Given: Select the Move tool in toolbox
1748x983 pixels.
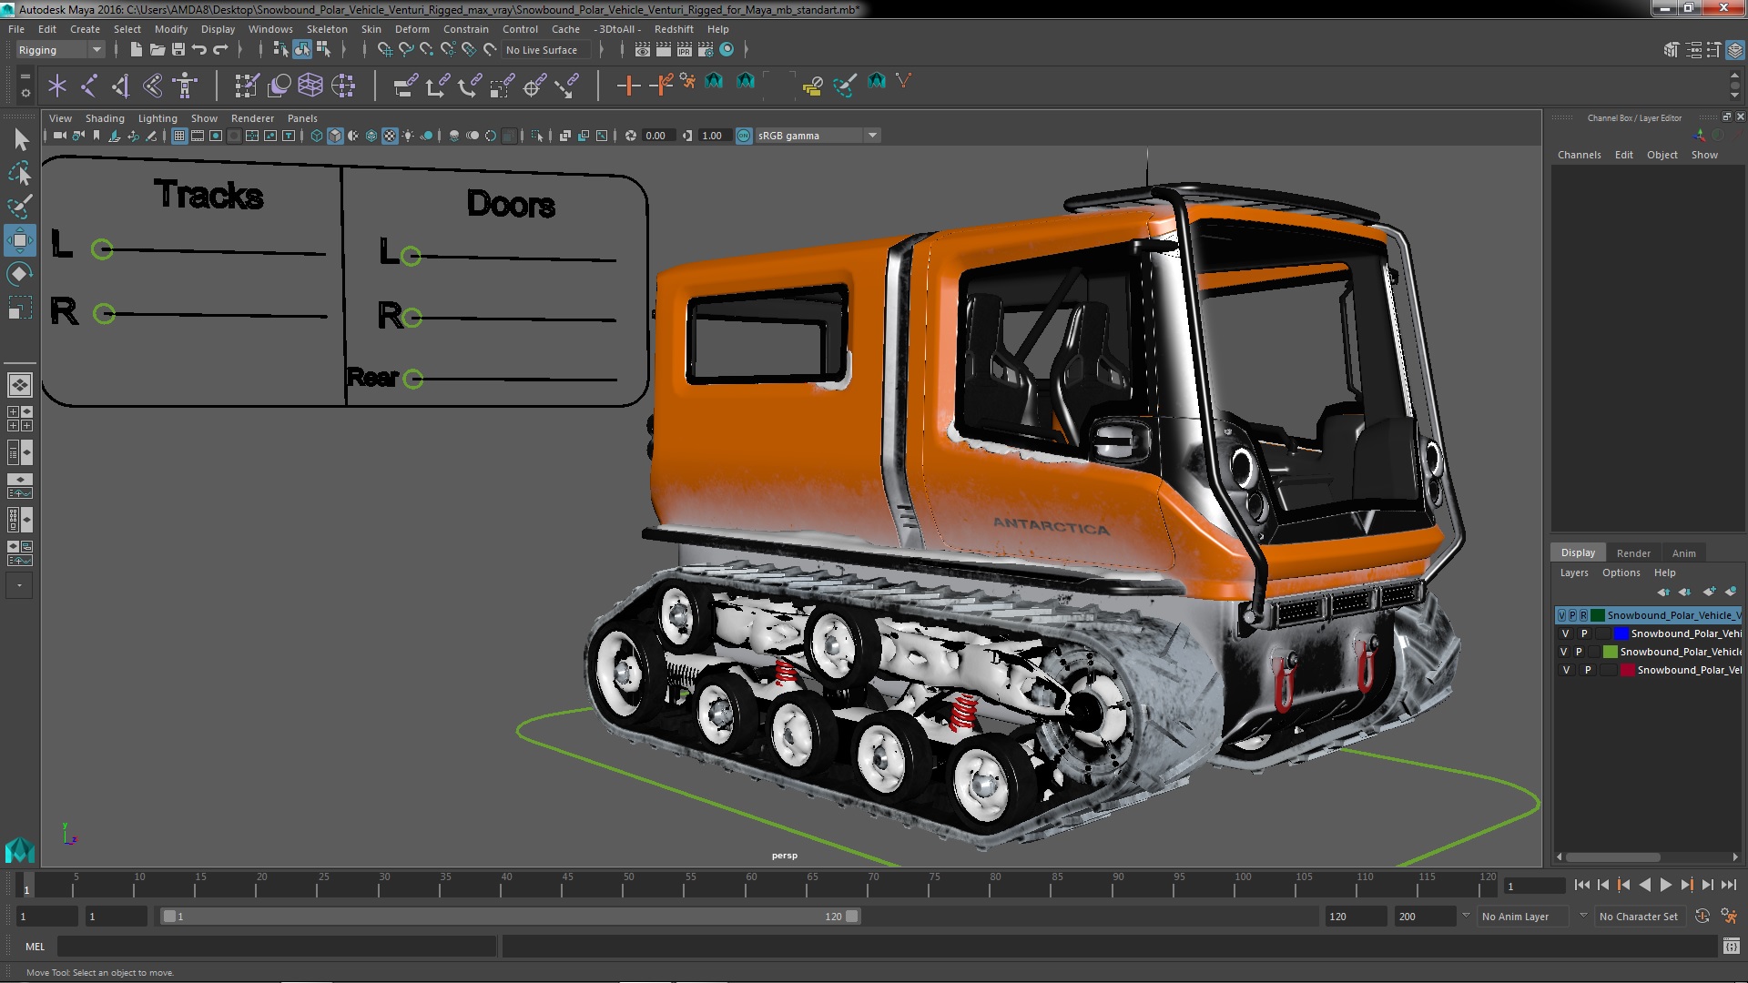Looking at the screenshot, I should (19, 241).
